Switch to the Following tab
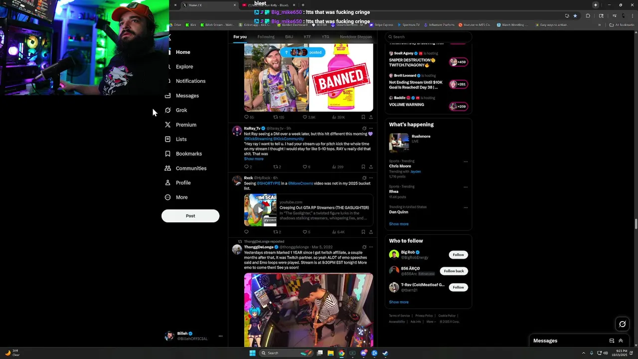Viewport: 638px width, 359px height. 266,36
